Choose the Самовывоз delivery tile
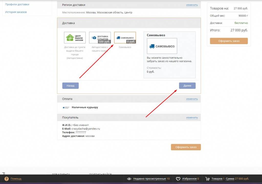The height and width of the screenshot is (184, 262). coord(125,38)
